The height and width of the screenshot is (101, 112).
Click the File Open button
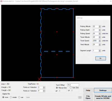tap(88, 97)
